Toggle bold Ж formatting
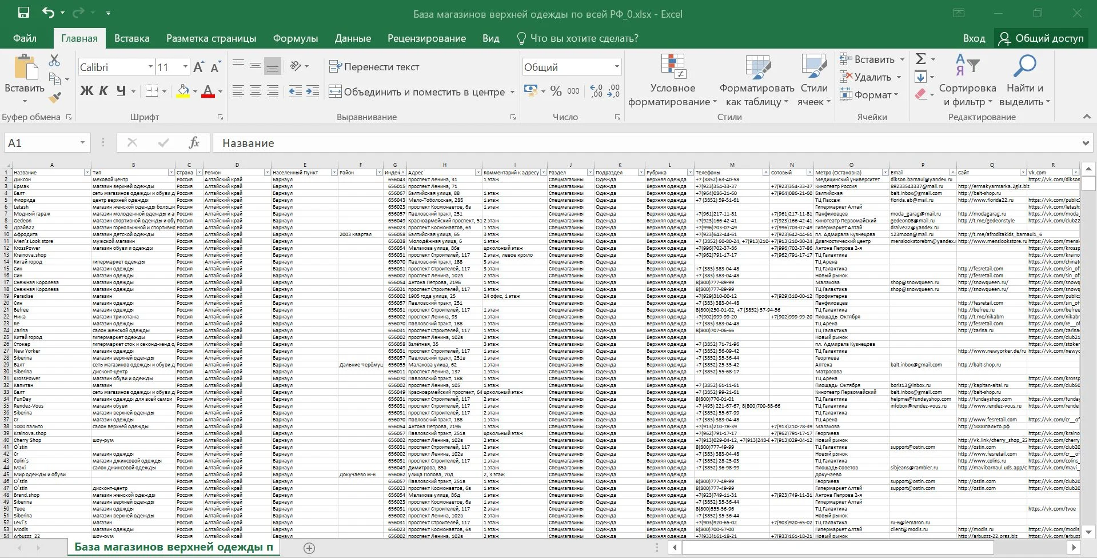The height and width of the screenshot is (558, 1097). [86, 90]
